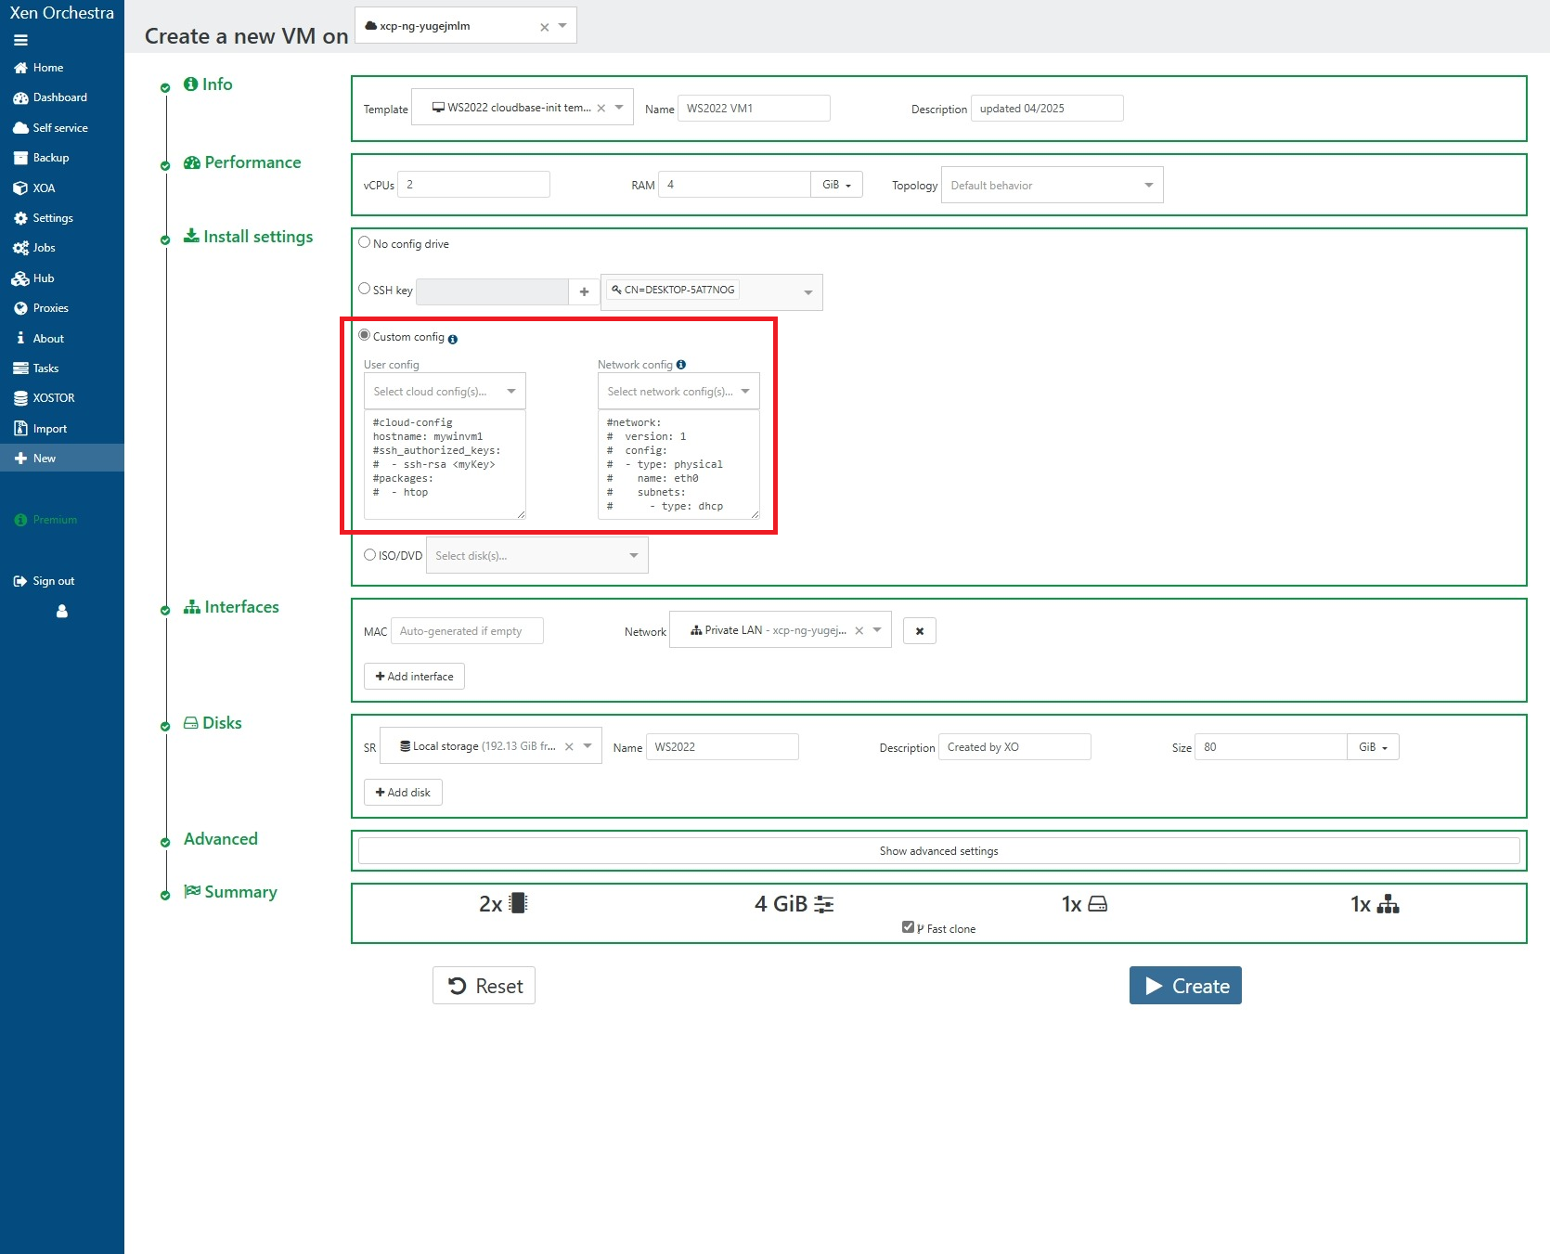Select the ISO/DVD install option
This screenshot has height=1254, width=1550.
[x=368, y=554]
